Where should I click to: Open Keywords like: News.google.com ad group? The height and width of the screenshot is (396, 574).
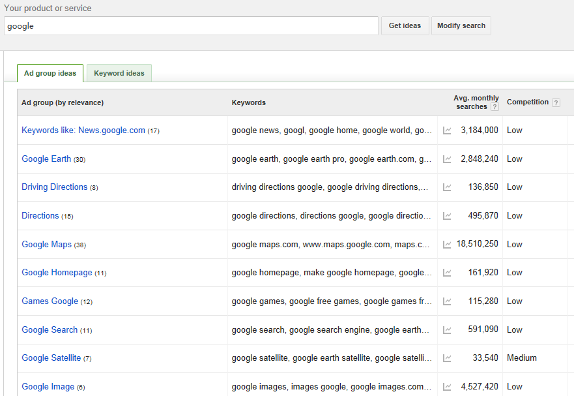point(83,130)
